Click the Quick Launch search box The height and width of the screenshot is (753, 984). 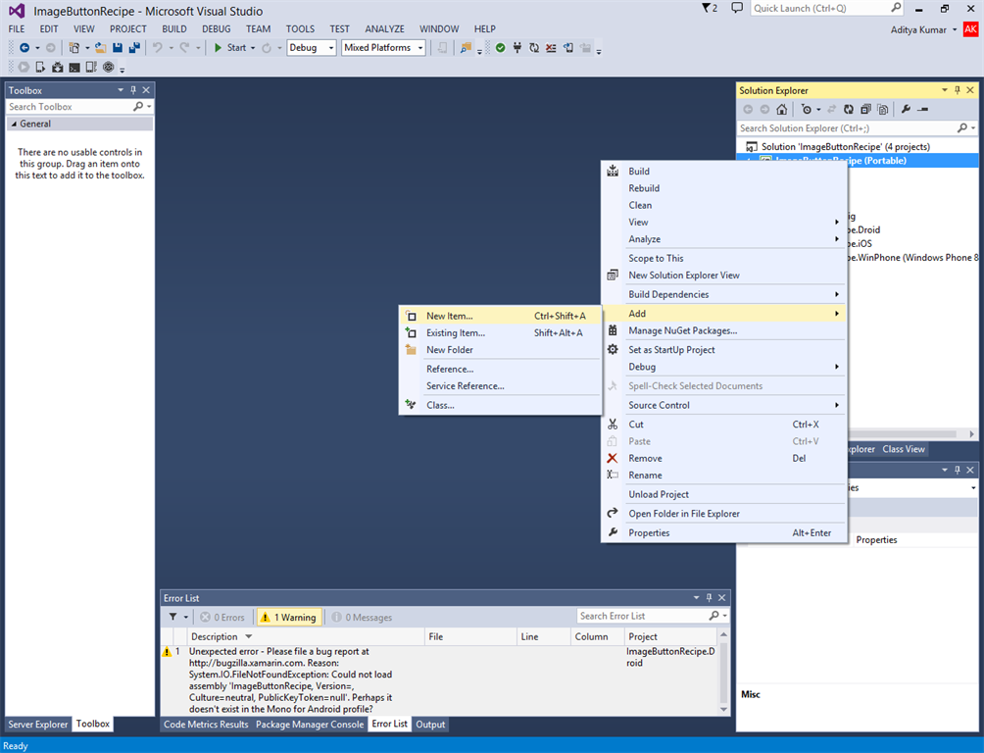click(x=820, y=8)
